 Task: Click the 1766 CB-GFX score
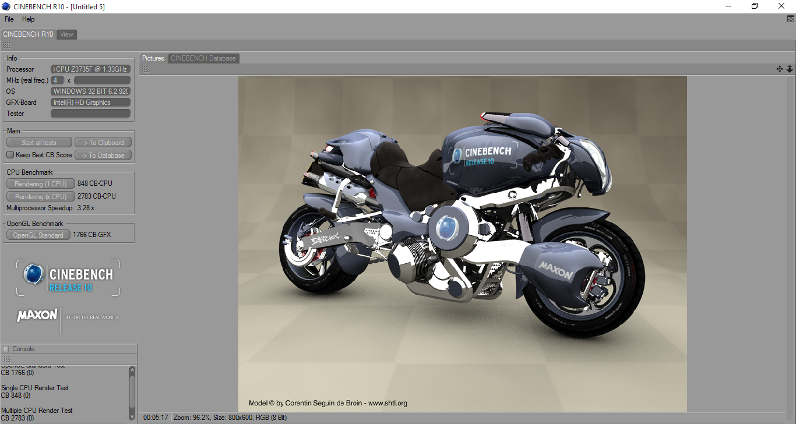[92, 235]
